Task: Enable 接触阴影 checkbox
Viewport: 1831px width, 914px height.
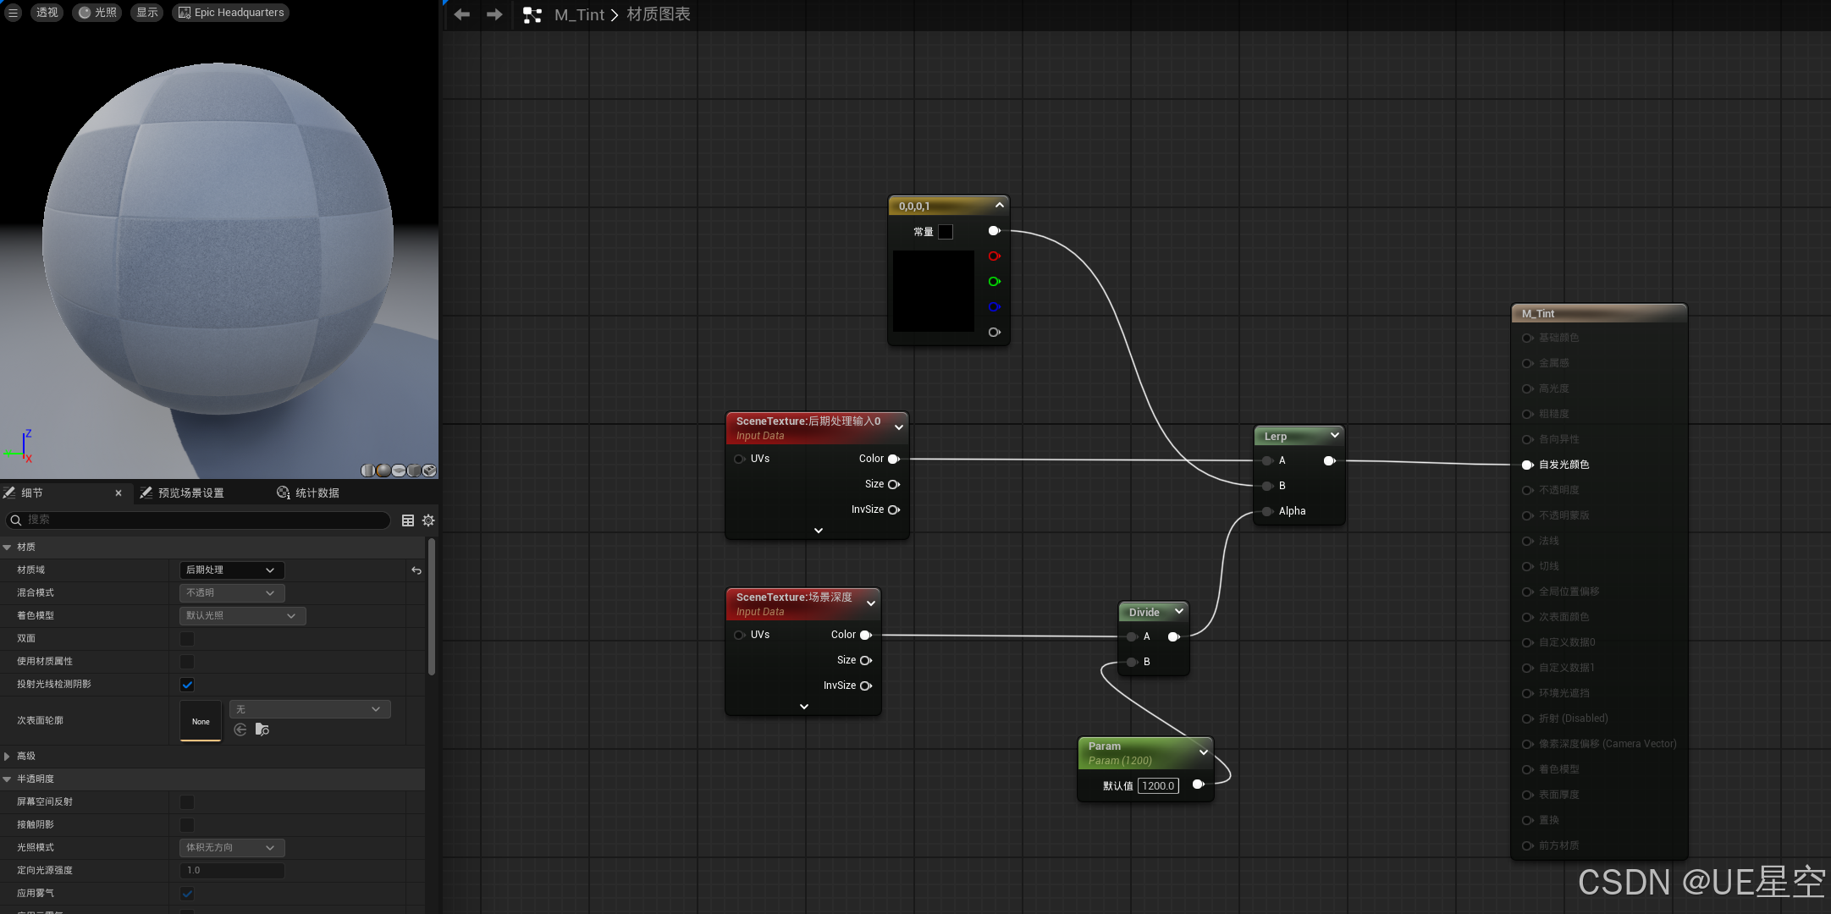Action: pos(187,825)
